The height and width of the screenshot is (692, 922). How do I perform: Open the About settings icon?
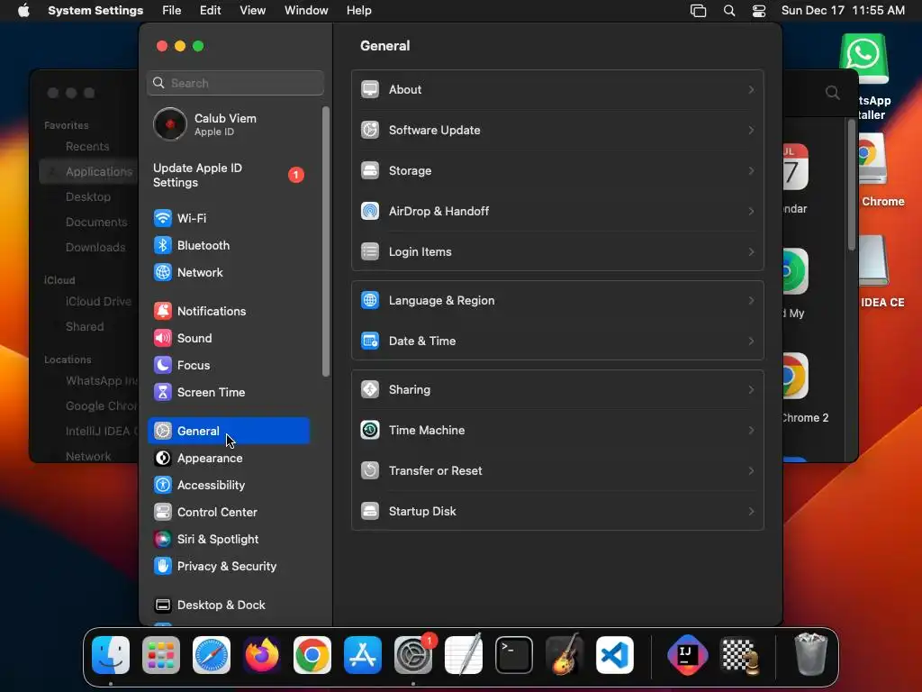(370, 89)
